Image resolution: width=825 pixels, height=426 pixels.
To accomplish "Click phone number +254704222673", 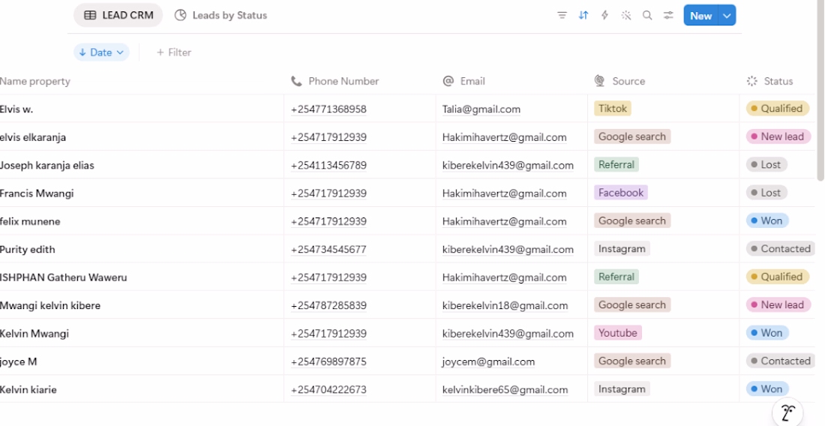I will point(328,390).
